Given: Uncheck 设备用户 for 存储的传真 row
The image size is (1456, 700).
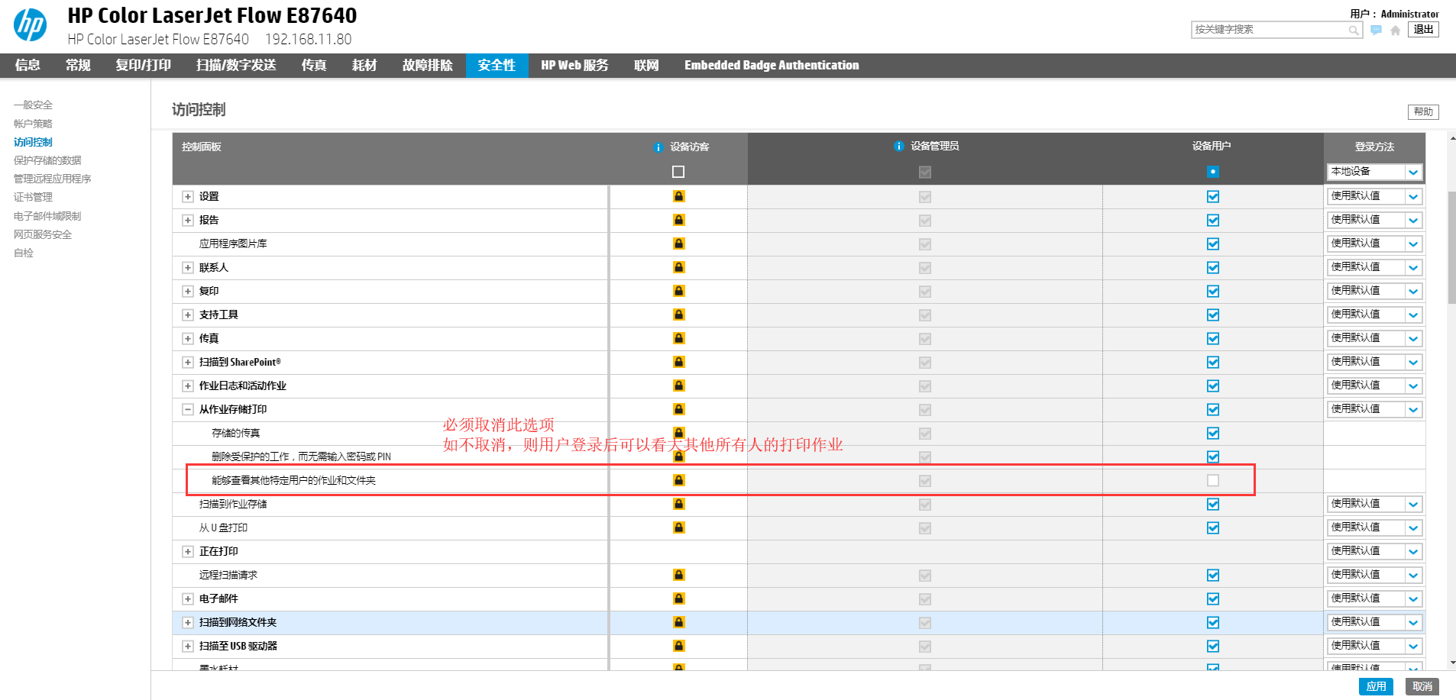Looking at the screenshot, I should pos(1212,434).
